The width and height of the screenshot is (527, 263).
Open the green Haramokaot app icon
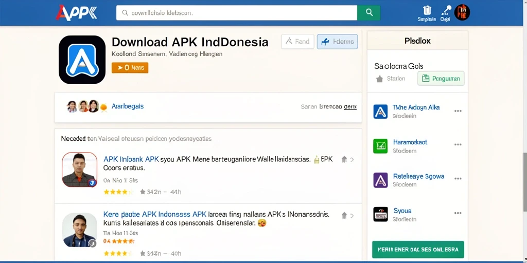(x=380, y=146)
